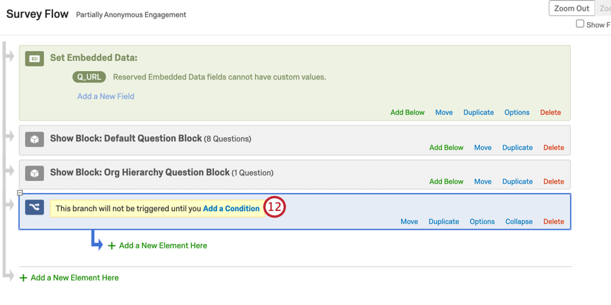611x305 pixels.
Task: Add Below the Default Question Block
Action: click(x=446, y=148)
